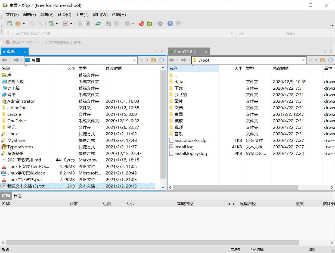This screenshot has width=335, height=253.
Task: Open the dropdown beside the play icon
Action: pyautogui.click(x=71, y=24)
